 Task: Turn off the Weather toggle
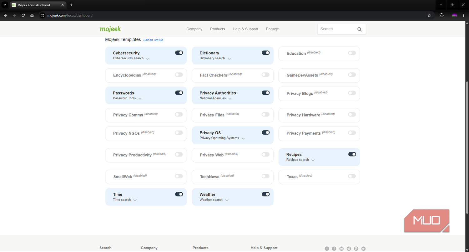coord(266,194)
